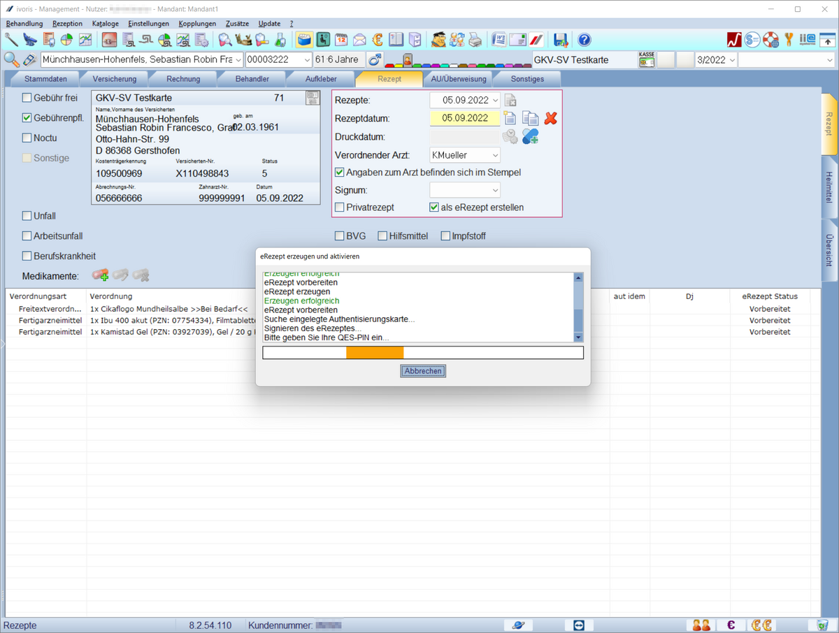Click the copy prescription icon

[x=531, y=118]
